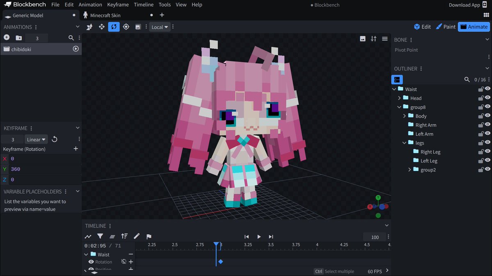Expand the Head group
This screenshot has width=492, height=276.
point(399,98)
